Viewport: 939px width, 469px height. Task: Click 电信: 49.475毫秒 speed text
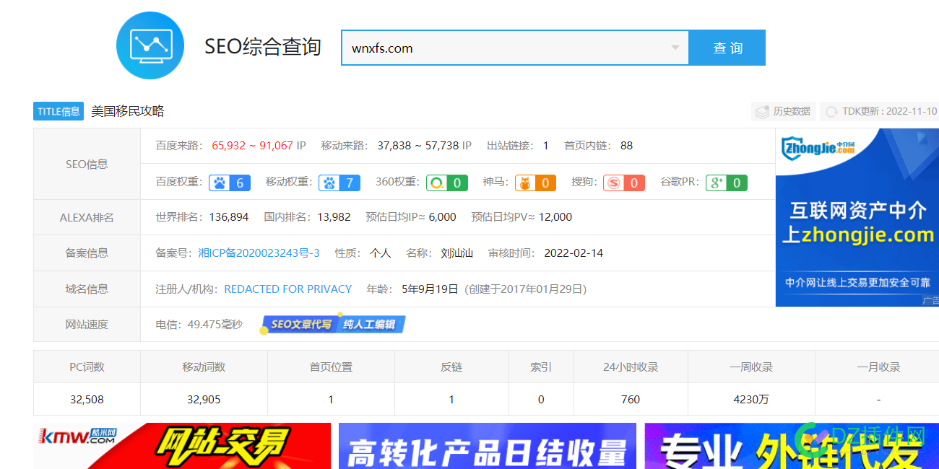coord(199,325)
